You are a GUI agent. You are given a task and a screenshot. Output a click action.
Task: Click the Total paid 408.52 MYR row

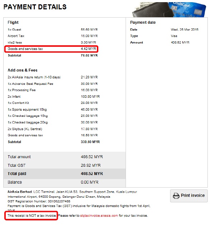[x=65, y=174]
